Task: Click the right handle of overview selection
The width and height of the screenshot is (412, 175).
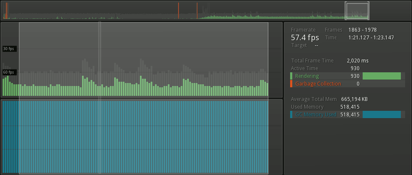Action: [x=368, y=11]
